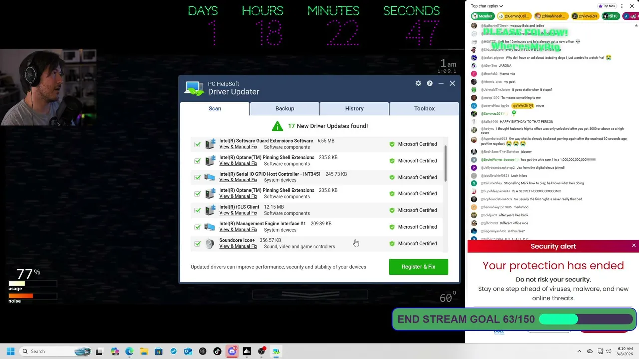The image size is (639, 359).
Task: Open View & Manual Fix for Soundcore Icon+
Action: coord(238,246)
